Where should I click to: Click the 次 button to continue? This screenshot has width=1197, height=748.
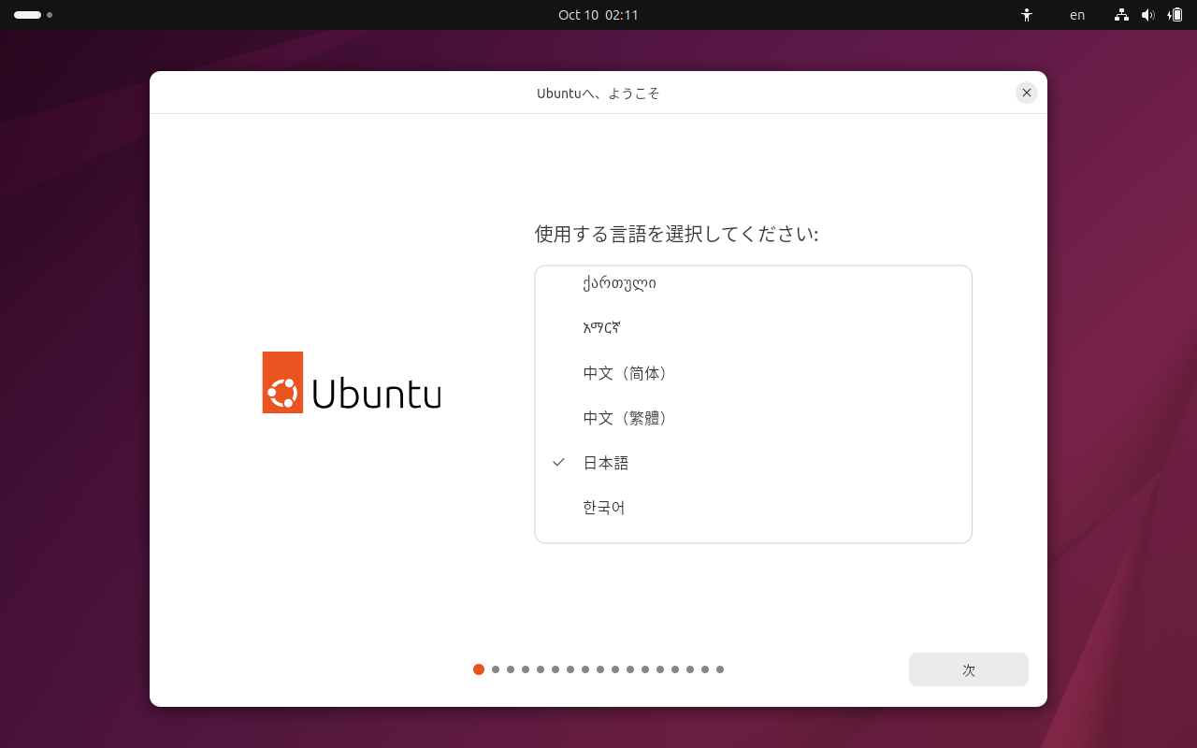pos(968,669)
